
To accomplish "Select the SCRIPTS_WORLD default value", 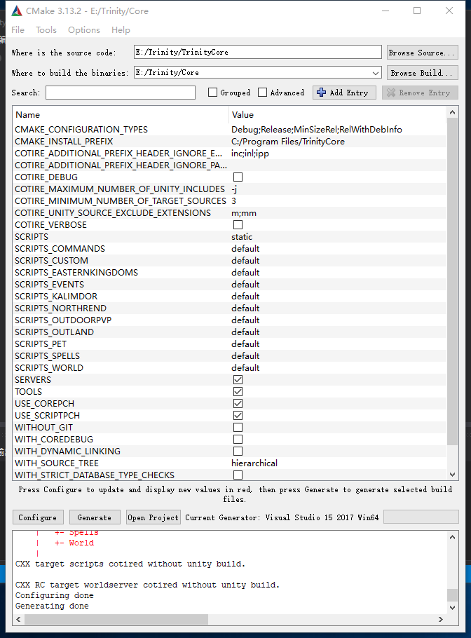I will coord(245,368).
